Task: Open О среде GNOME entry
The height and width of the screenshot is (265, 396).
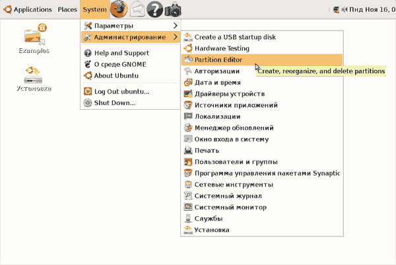Action: pos(130,64)
